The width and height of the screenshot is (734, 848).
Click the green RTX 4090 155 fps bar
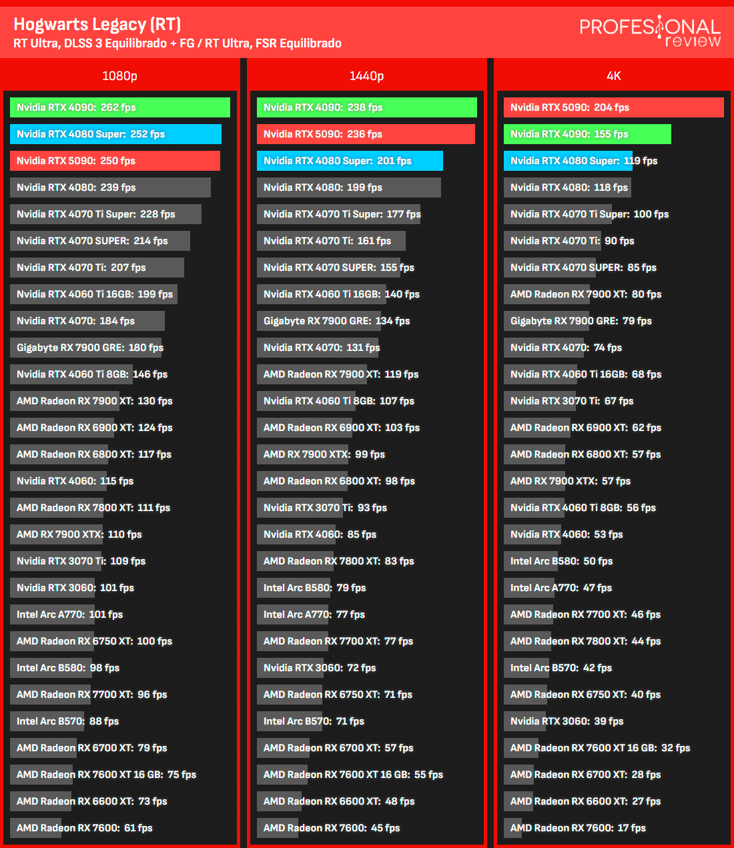click(587, 134)
